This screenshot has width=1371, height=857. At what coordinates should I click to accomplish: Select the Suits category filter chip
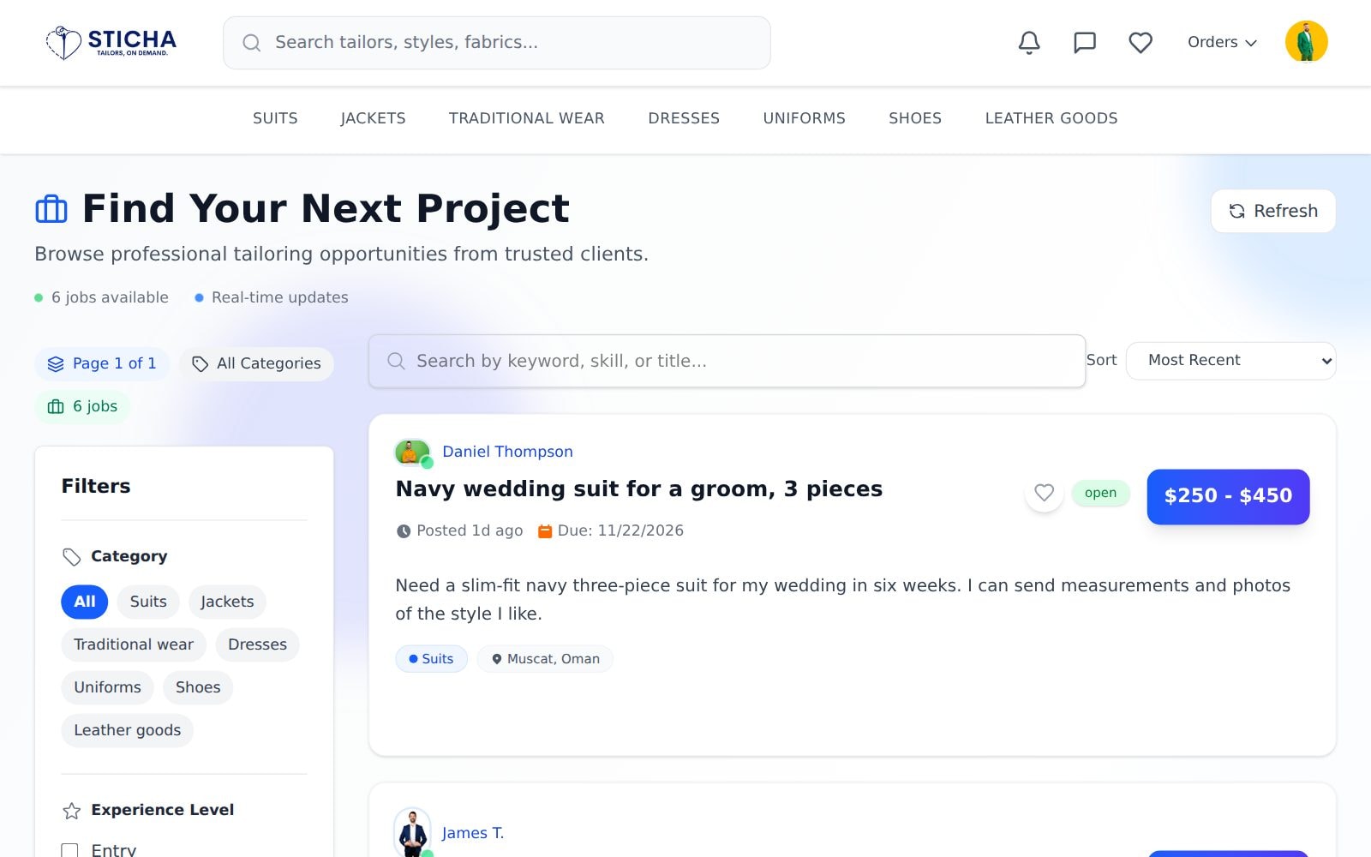point(148,602)
